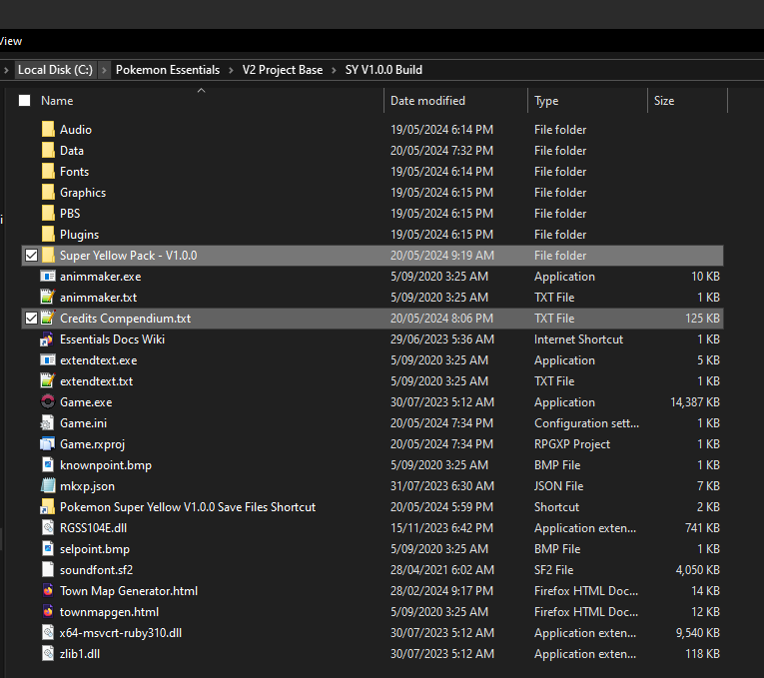Uncheck the Super Yellow Pack - V1.0.0 checkbox
This screenshot has width=764, height=678.
31,256
